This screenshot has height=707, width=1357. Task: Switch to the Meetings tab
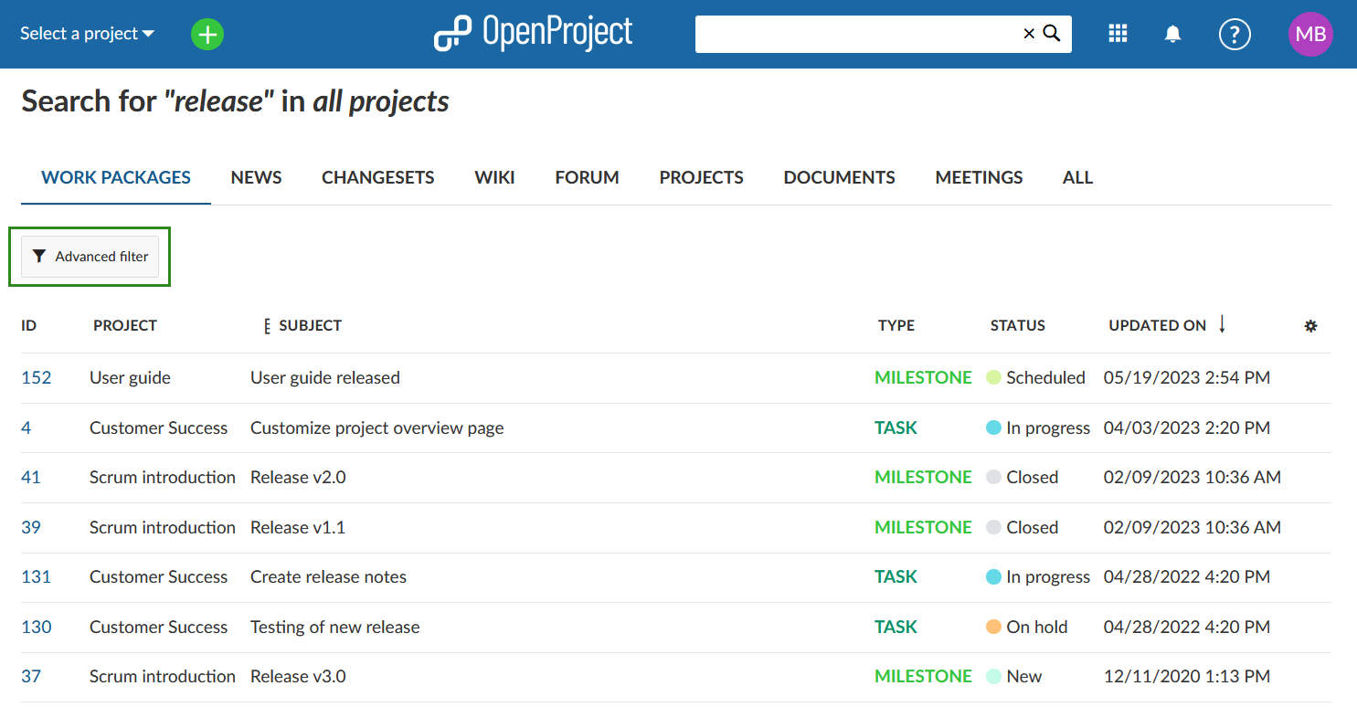979,178
